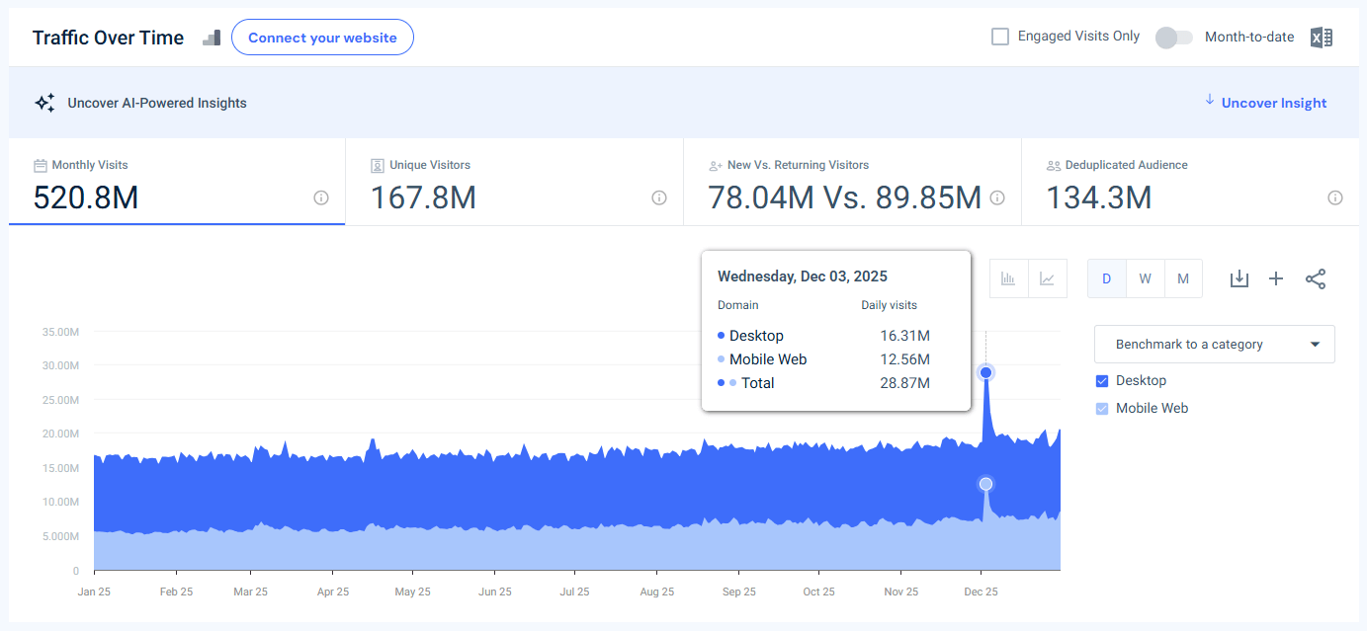Select the New Vs. Returning Visitors metric card
1367x631 pixels.
point(850,182)
